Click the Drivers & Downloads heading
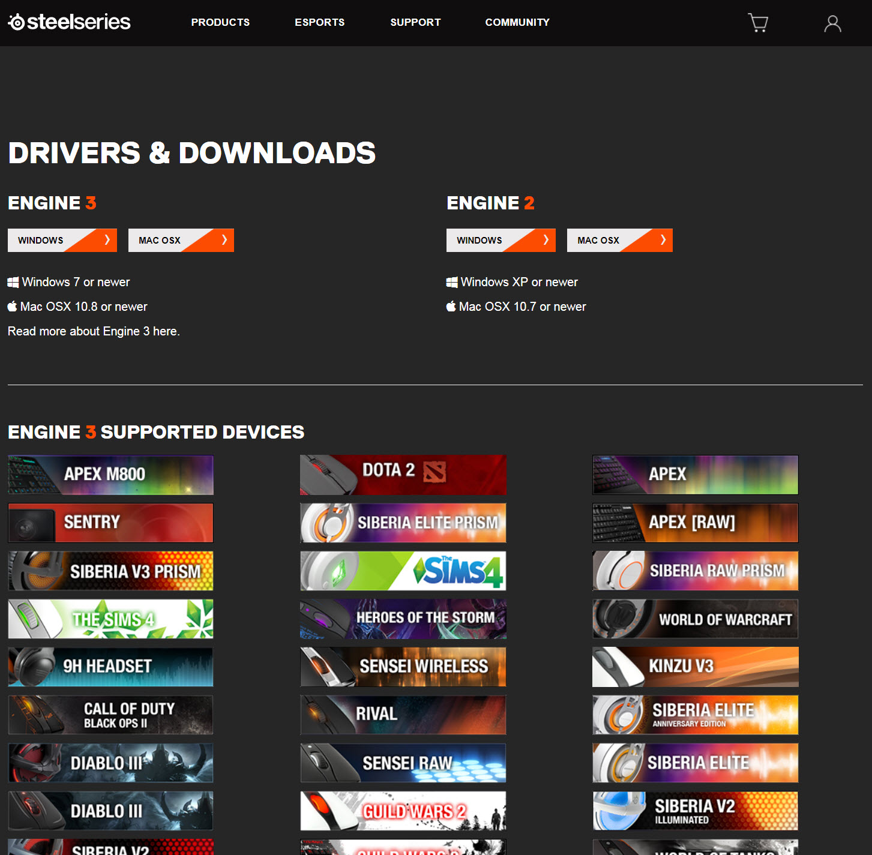 [192, 153]
